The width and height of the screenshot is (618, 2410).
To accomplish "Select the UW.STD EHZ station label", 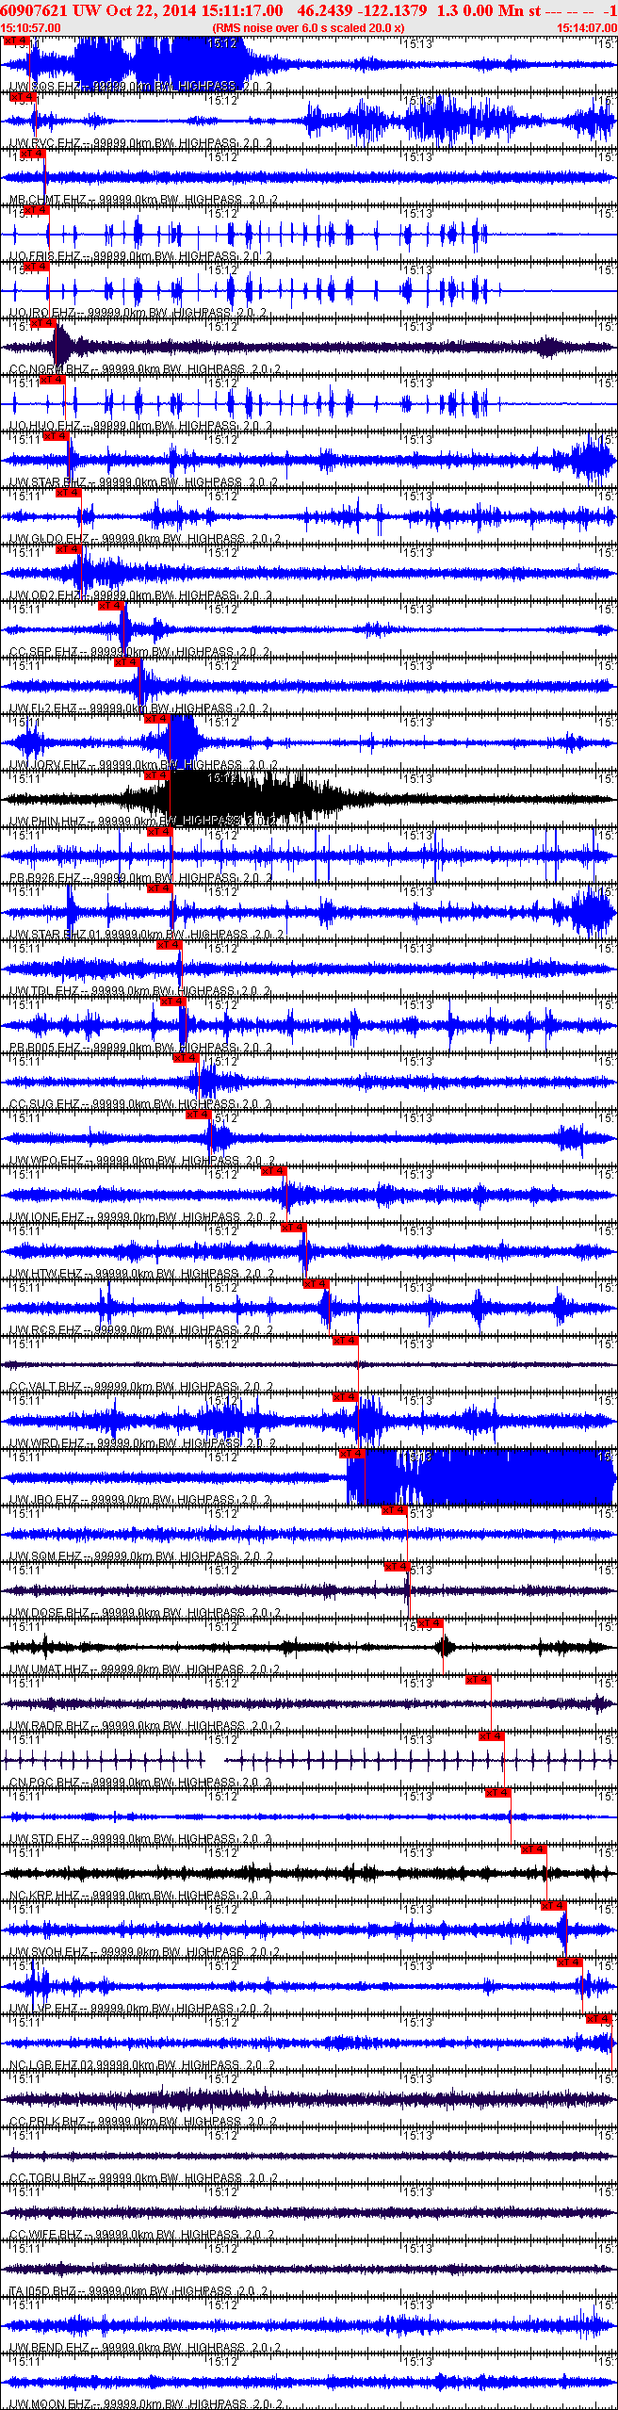I will [140, 1839].
